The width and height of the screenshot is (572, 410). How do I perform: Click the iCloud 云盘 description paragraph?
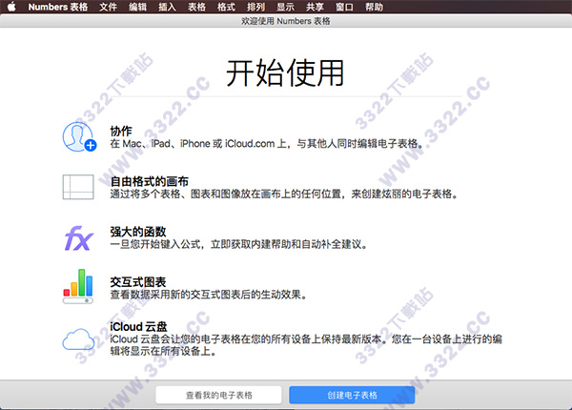pyautogui.click(x=306, y=345)
